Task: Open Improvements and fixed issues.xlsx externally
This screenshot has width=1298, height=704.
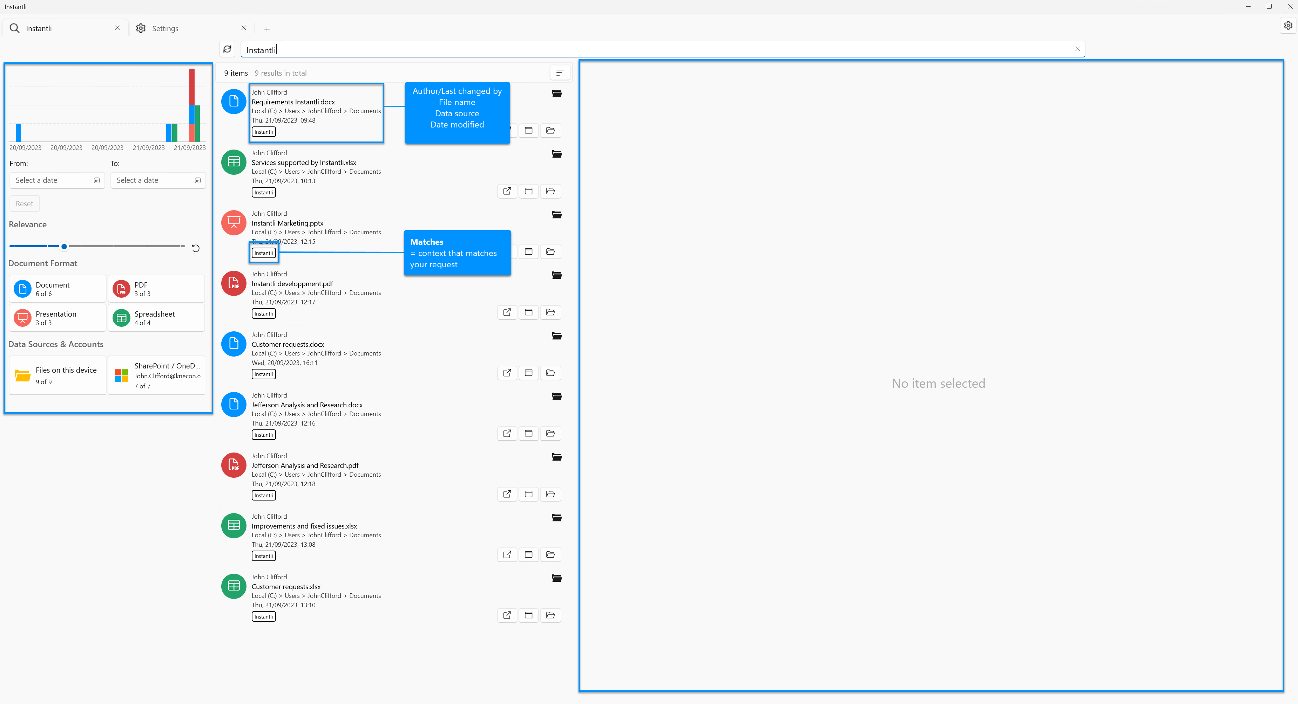Action: pos(507,555)
